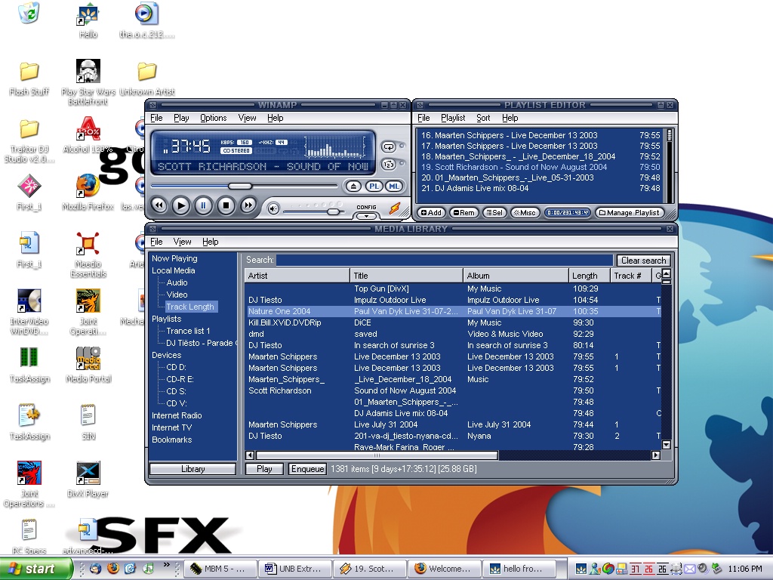Open the Manage Playlist menu
This screenshot has width=773, height=580.
(629, 212)
